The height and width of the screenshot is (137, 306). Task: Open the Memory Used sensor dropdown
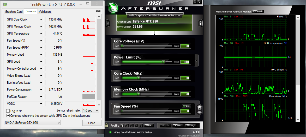[x=41, y=55]
